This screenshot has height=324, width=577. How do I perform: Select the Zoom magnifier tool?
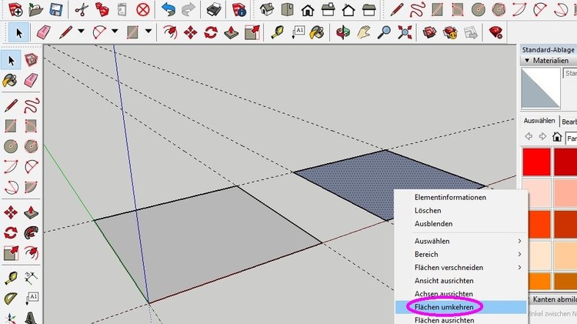384,32
